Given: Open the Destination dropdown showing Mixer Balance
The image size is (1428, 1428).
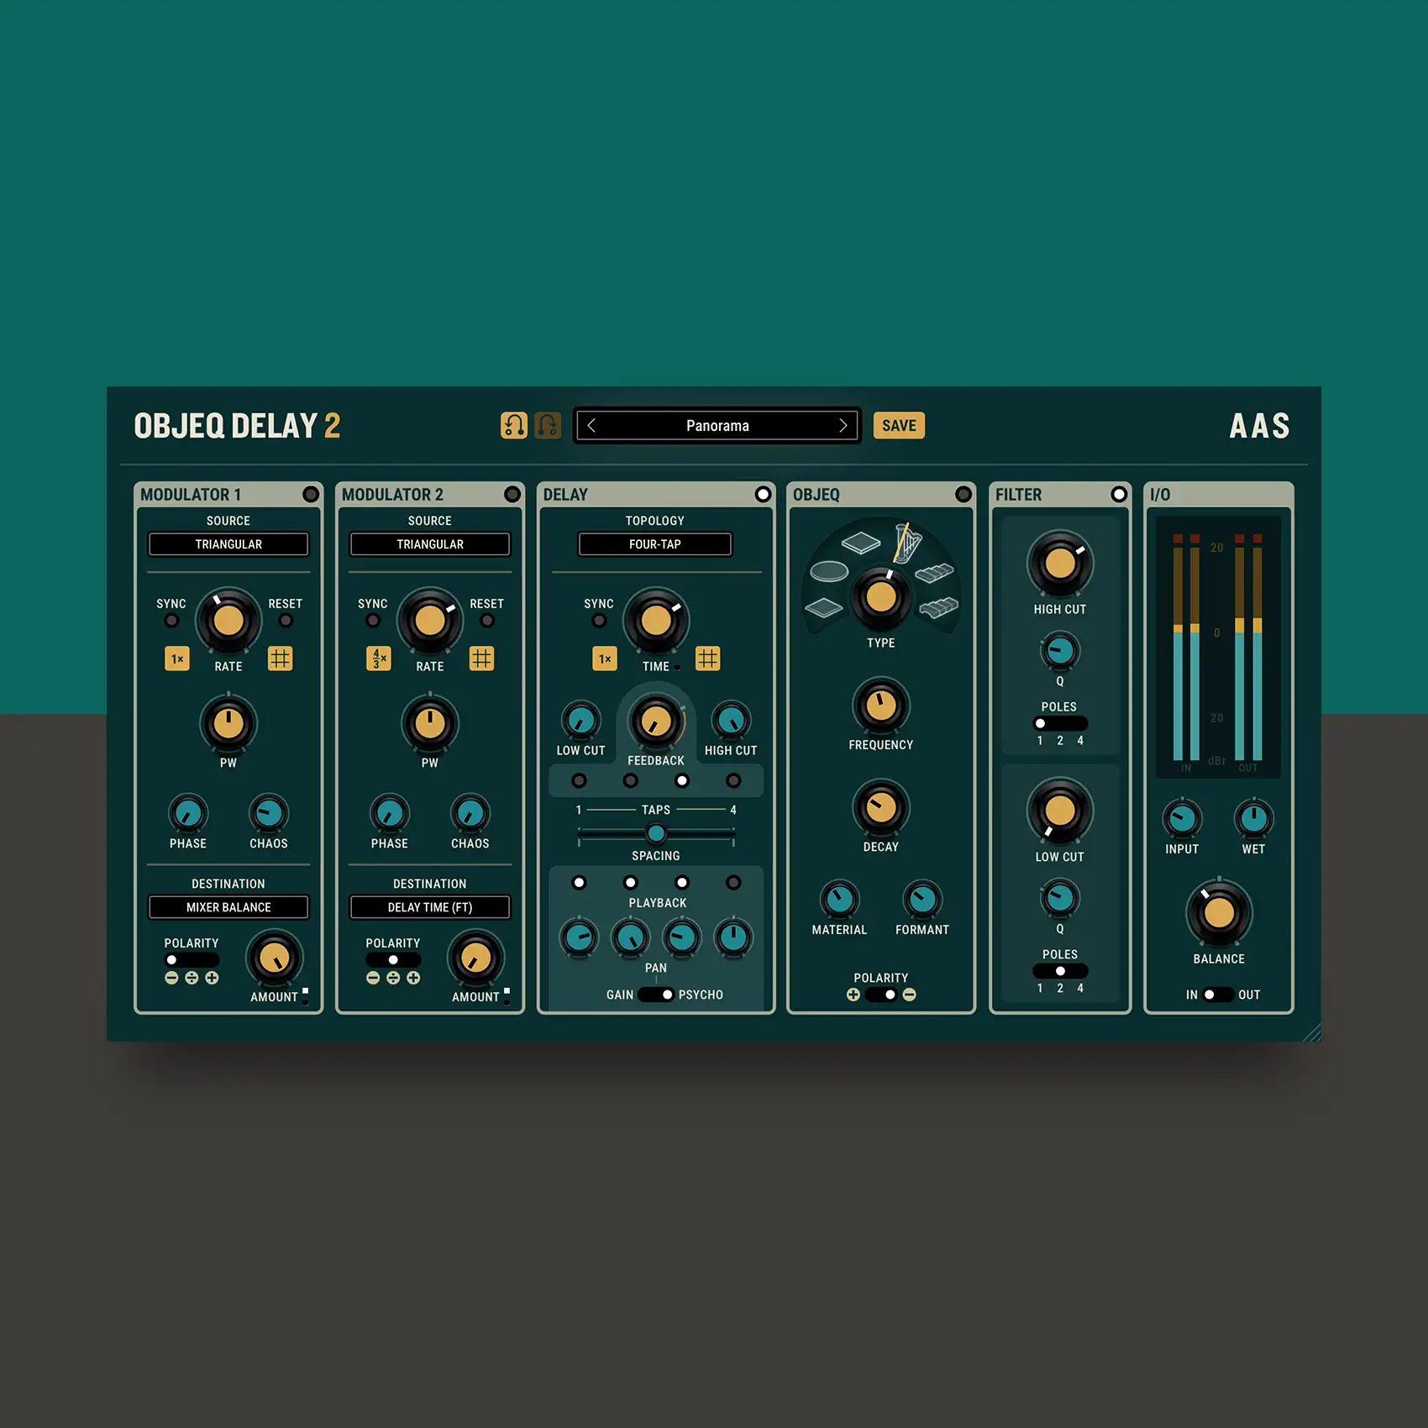Looking at the screenshot, I should coord(228,907).
